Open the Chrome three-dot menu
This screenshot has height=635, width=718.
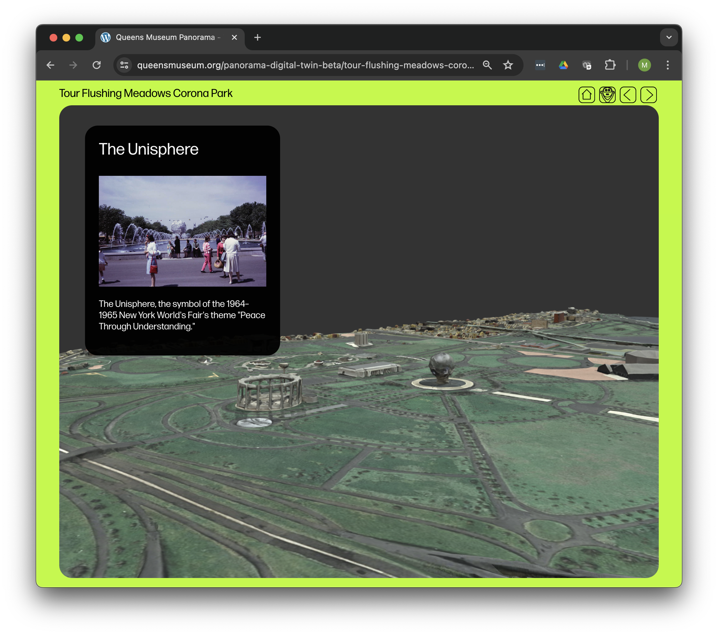(667, 65)
